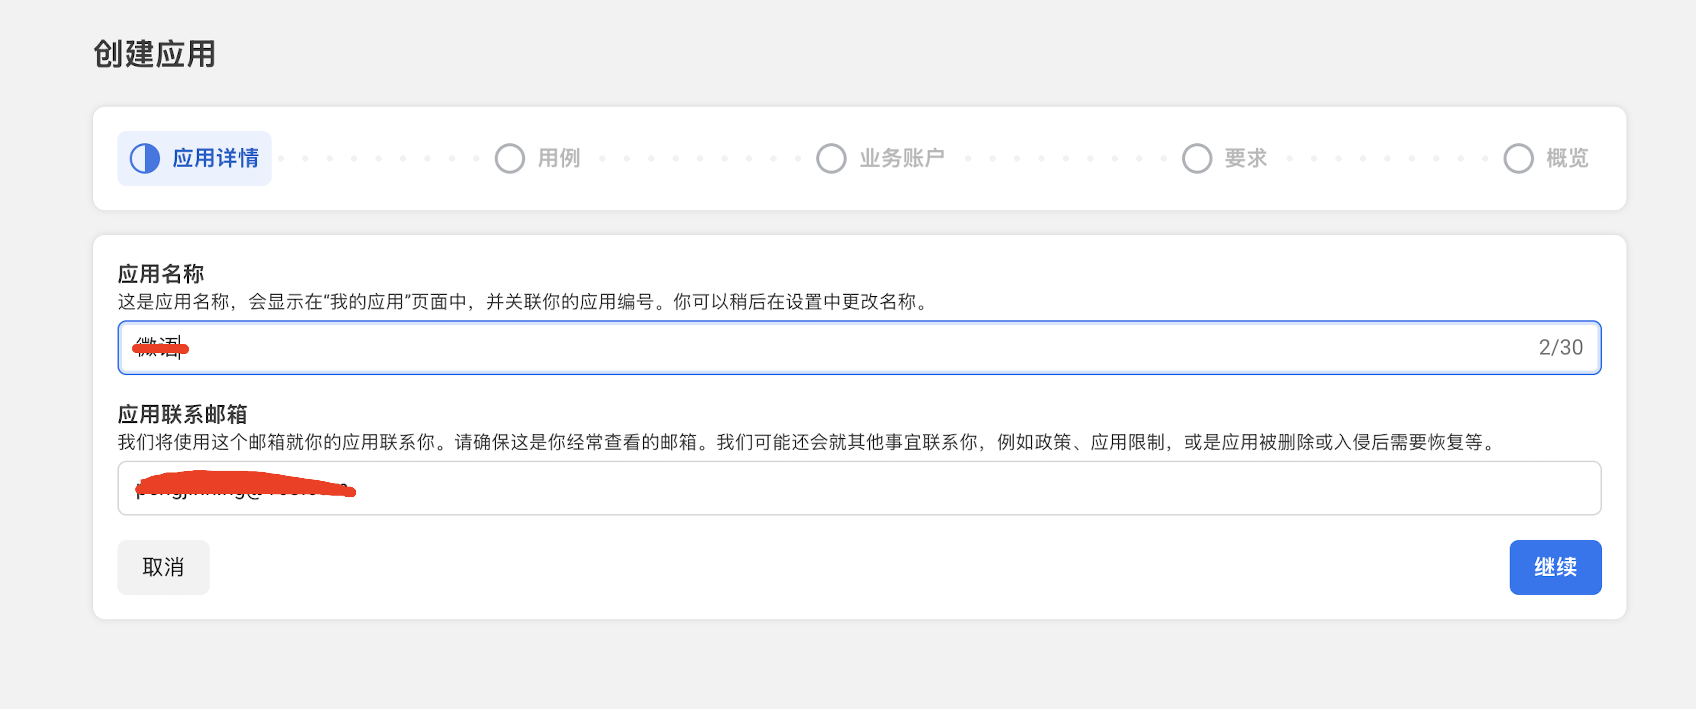Image resolution: width=1696 pixels, height=709 pixels.
Task: Click the 应用名称 field label
Action: 161,273
